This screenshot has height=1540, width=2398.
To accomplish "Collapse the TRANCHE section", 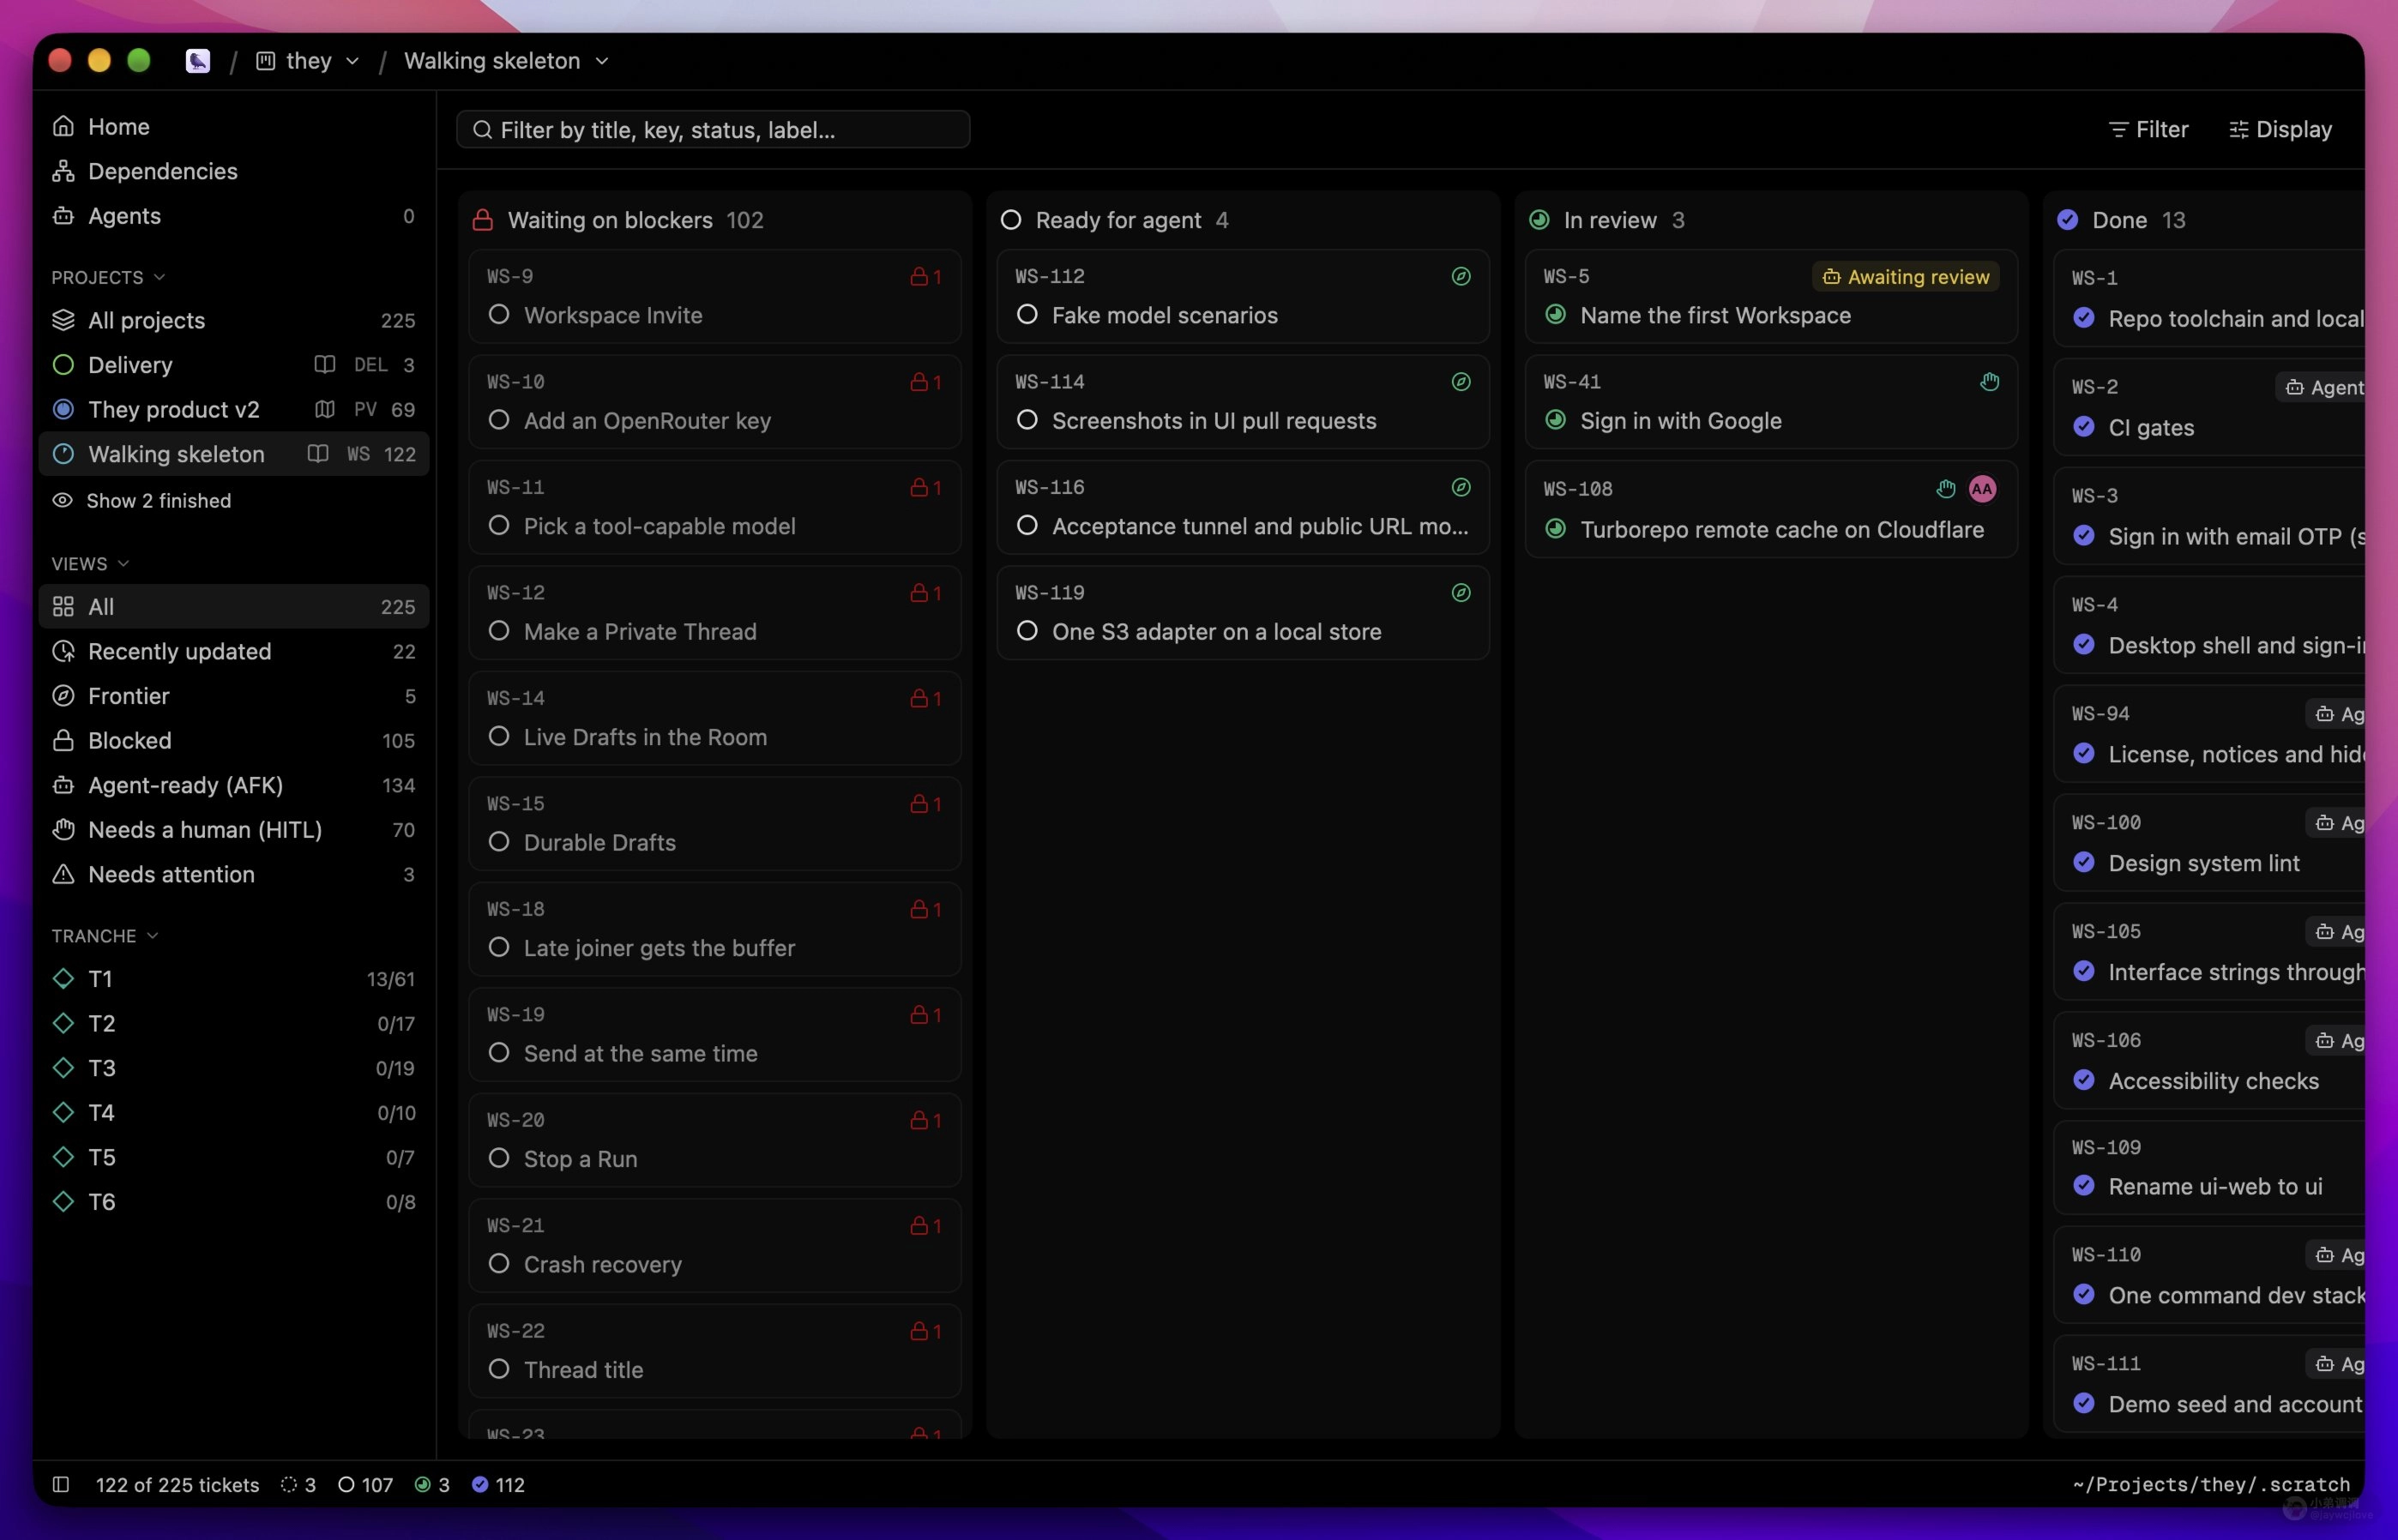I will point(105,936).
